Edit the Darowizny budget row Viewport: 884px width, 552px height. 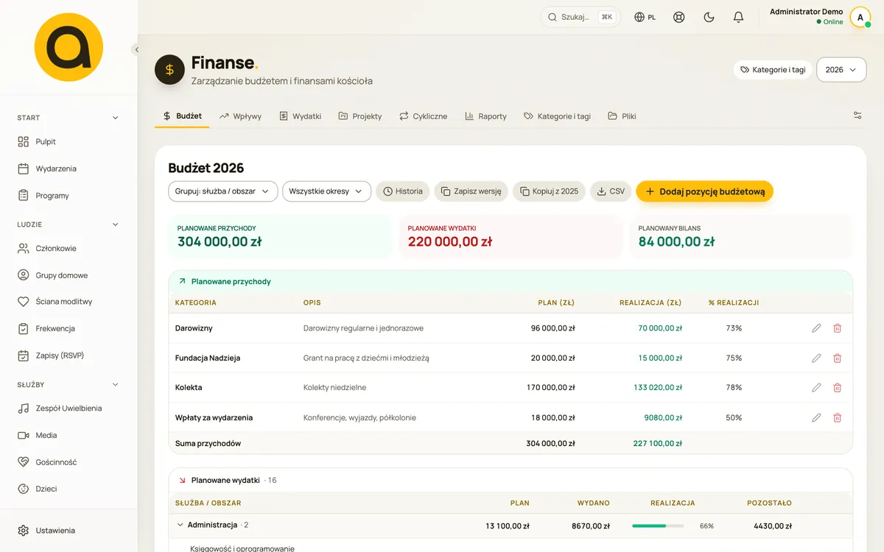pos(816,328)
